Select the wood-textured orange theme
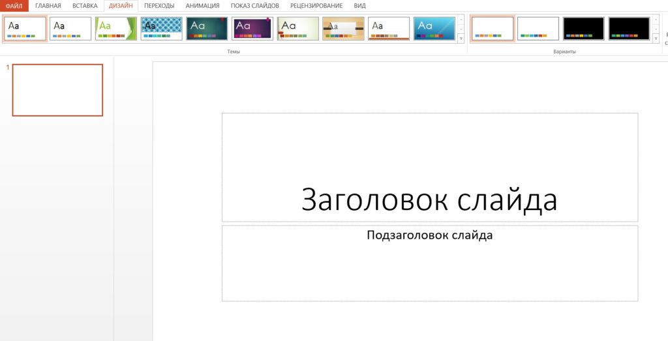This screenshot has height=341, width=668. [343, 29]
